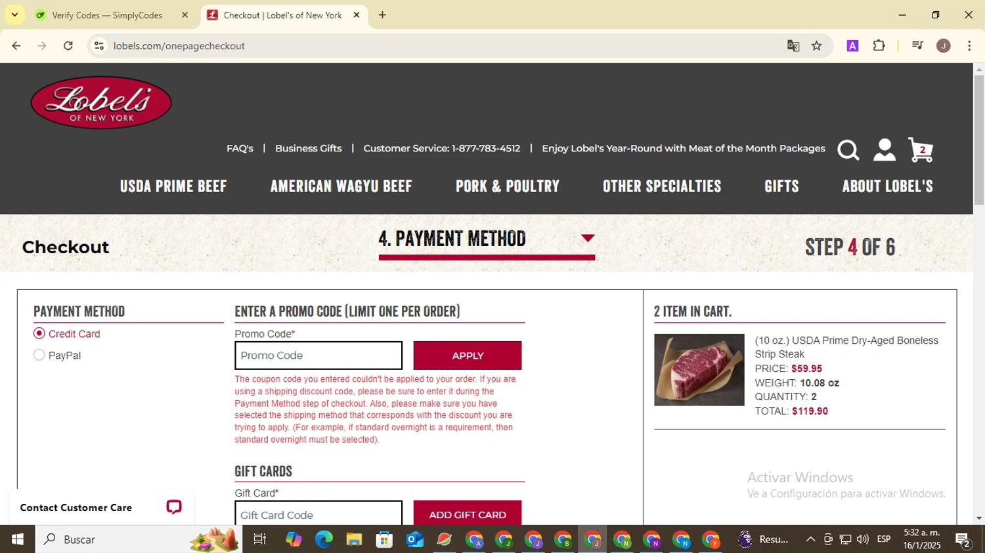This screenshot has height=553, width=985.
Task: Click the ESP language indicator
Action: (884, 539)
